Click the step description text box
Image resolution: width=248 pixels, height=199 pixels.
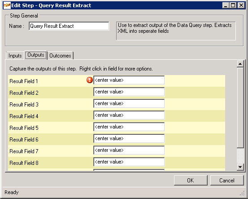(x=176, y=31)
